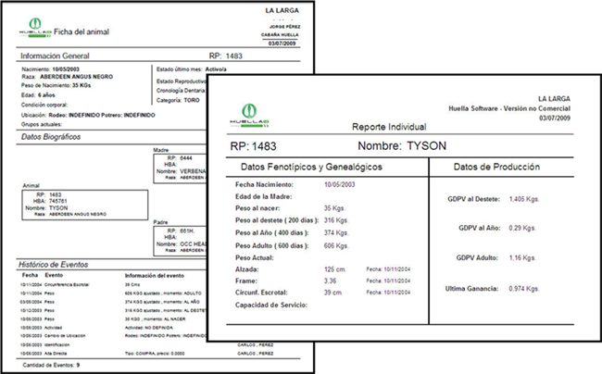Click the '374 KGS ajustado' event info
This screenshot has height=374, width=602.
(162, 302)
